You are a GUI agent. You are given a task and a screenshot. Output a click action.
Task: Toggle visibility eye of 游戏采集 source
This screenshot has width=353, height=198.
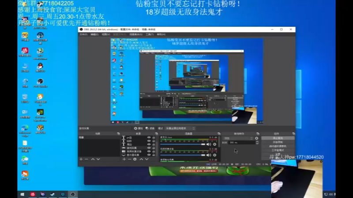(x=149, y=148)
